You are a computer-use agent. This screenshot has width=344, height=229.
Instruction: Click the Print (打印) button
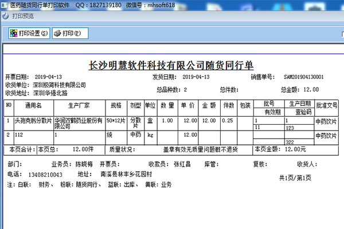coord(70,33)
